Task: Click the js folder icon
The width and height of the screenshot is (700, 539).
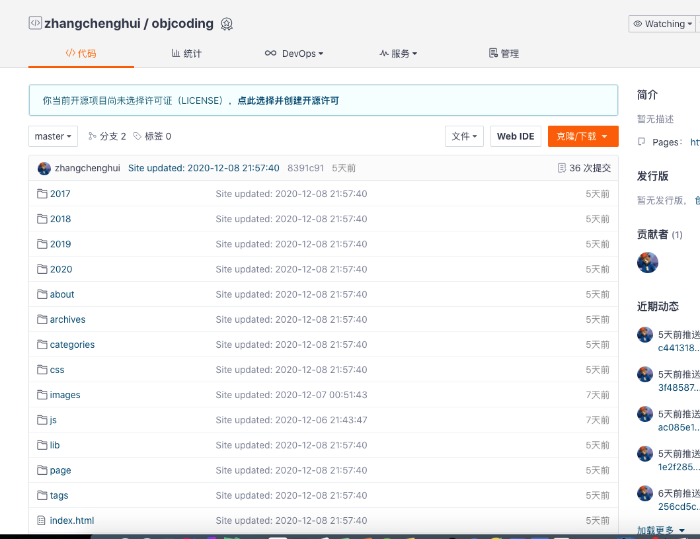Action: pyautogui.click(x=42, y=420)
